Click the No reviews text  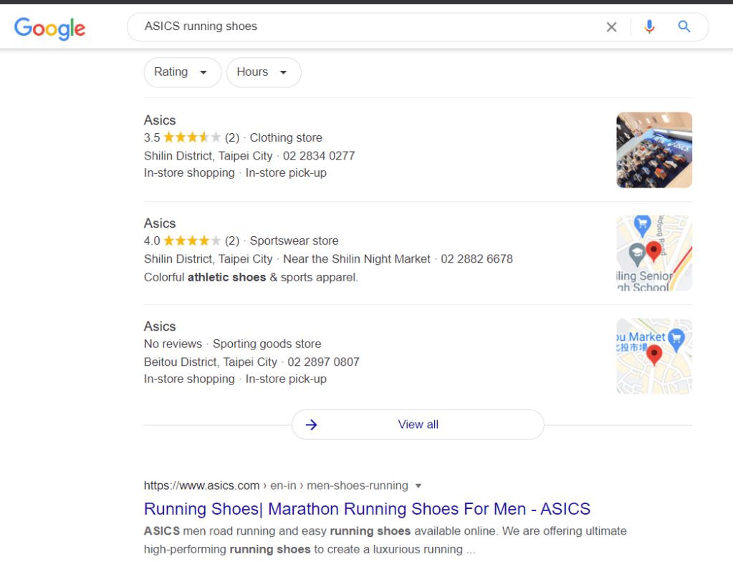[173, 344]
